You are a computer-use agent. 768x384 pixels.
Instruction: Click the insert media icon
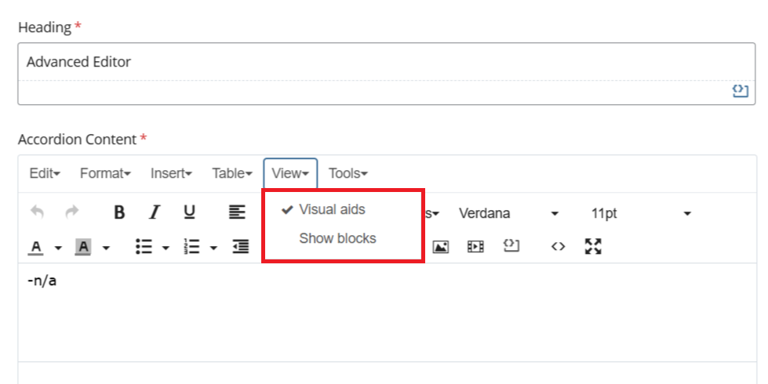[475, 247]
